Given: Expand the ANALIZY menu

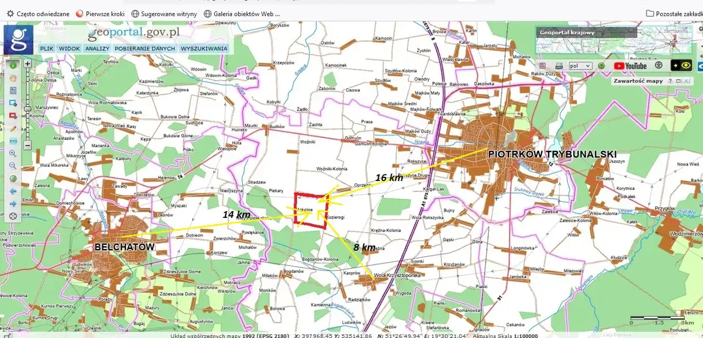Looking at the screenshot, I should pyautogui.click(x=97, y=48).
